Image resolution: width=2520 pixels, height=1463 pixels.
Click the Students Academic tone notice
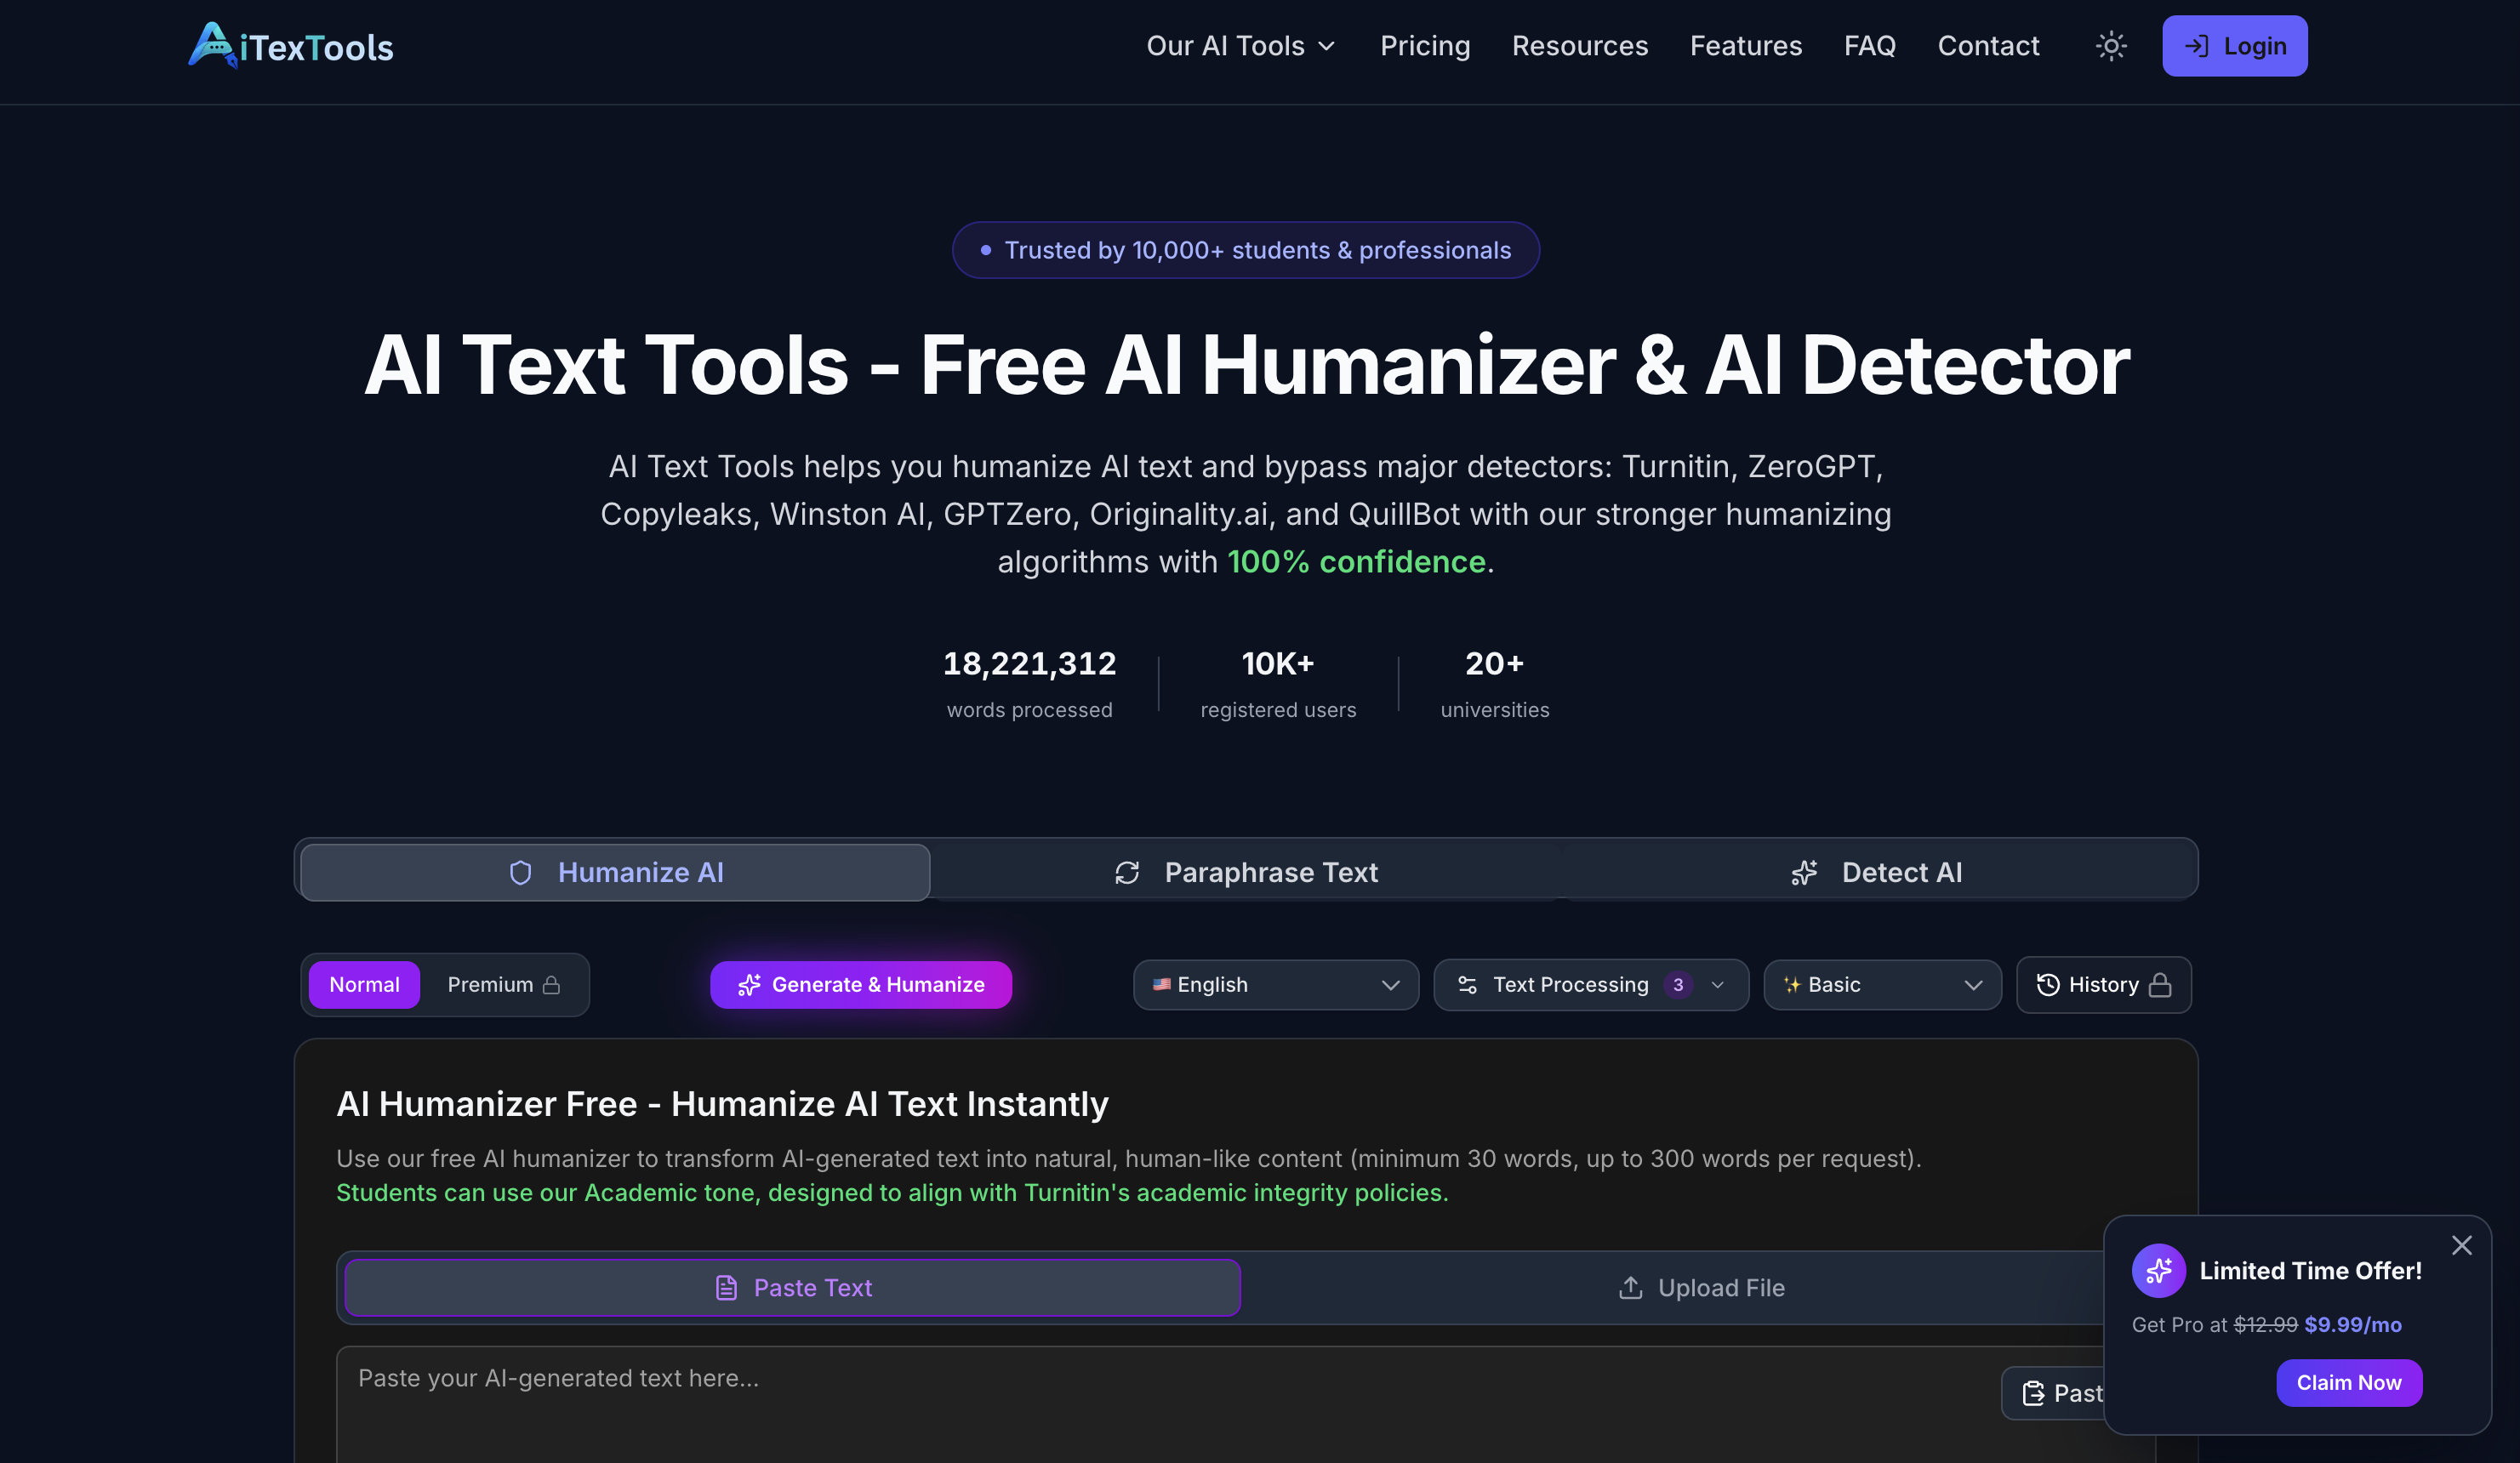point(892,1193)
